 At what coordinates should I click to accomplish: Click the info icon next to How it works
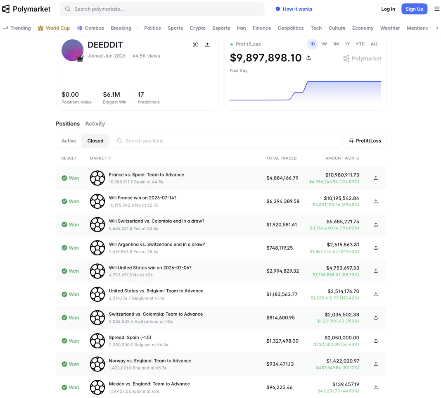pyautogui.click(x=277, y=9)
